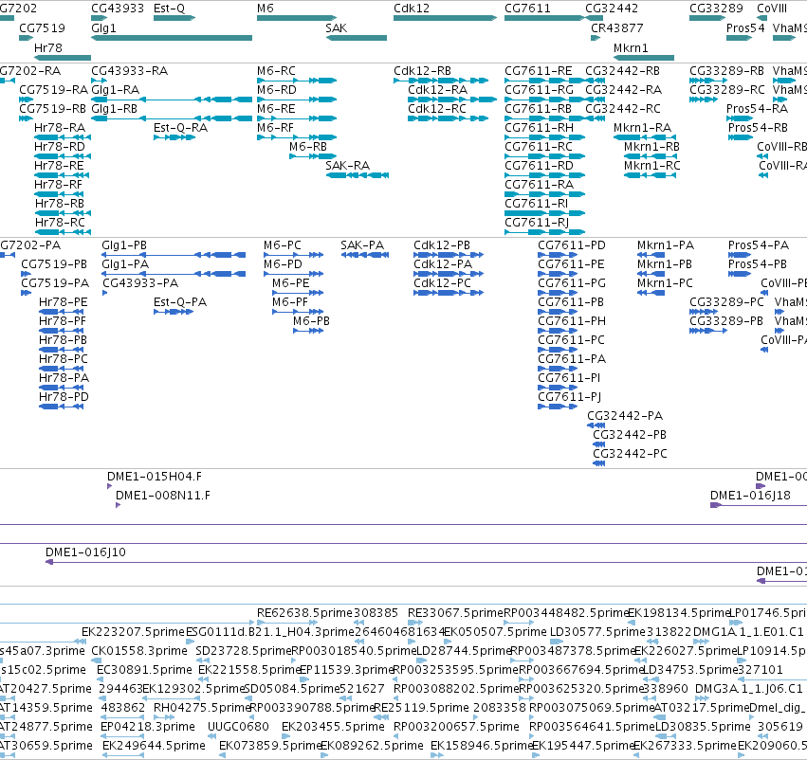
Task: Select the UUGC0680 EST label
Action: 238,727
